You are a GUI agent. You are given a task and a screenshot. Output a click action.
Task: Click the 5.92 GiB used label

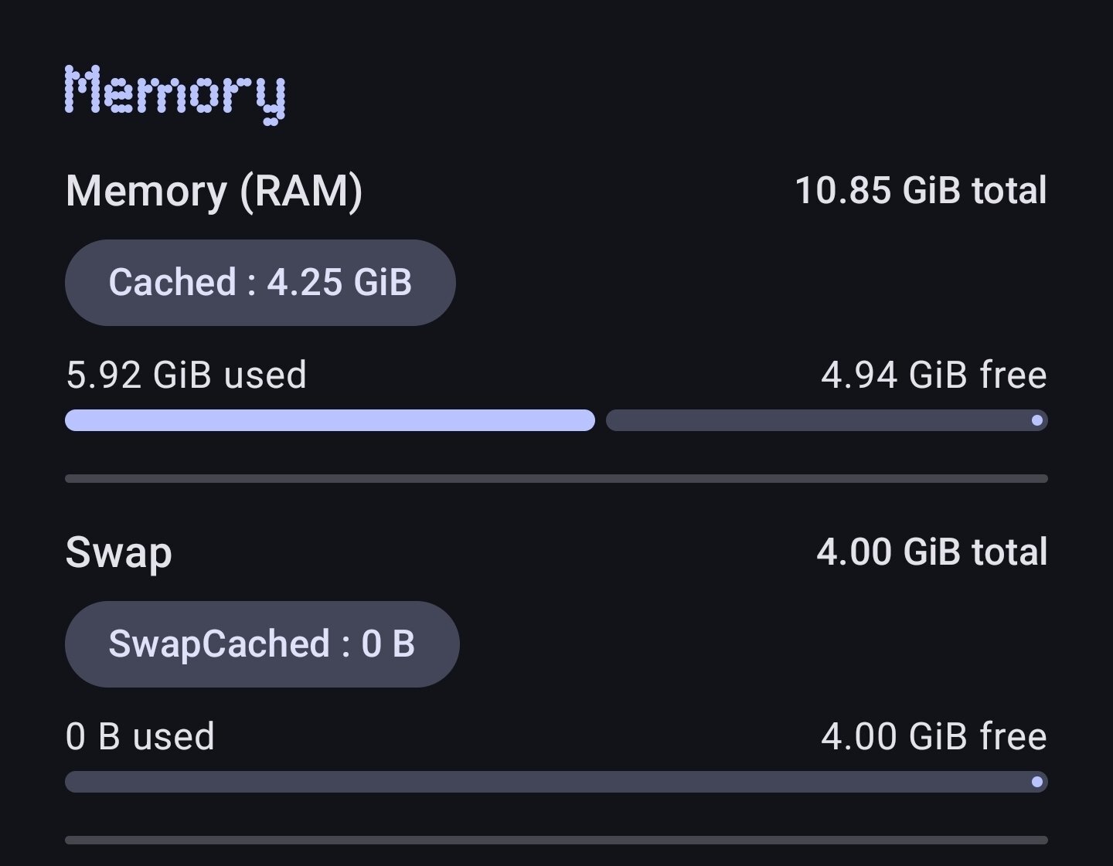186,375
